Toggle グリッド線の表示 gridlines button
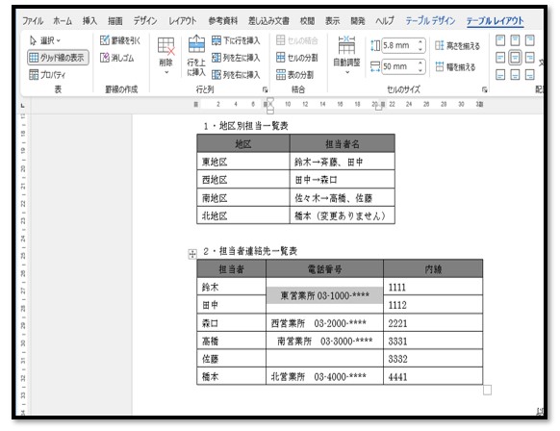The height and width of the screenshot is (431, 560). 58,58
